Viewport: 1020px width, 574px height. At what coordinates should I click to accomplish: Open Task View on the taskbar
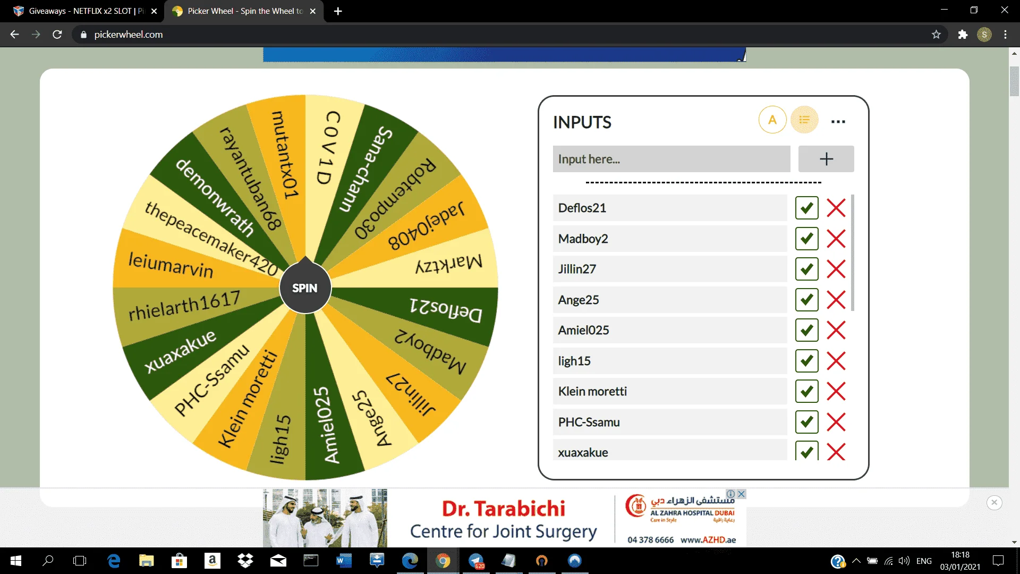(x=80, y=561)
